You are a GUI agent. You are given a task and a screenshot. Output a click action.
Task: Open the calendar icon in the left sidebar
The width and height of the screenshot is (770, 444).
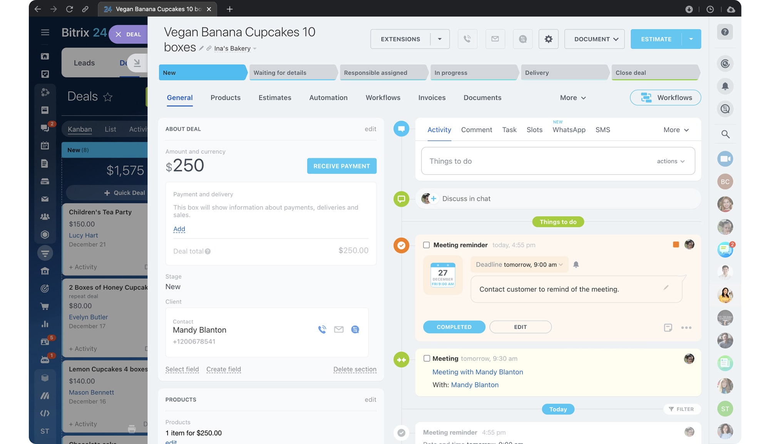tap(45, 145)
